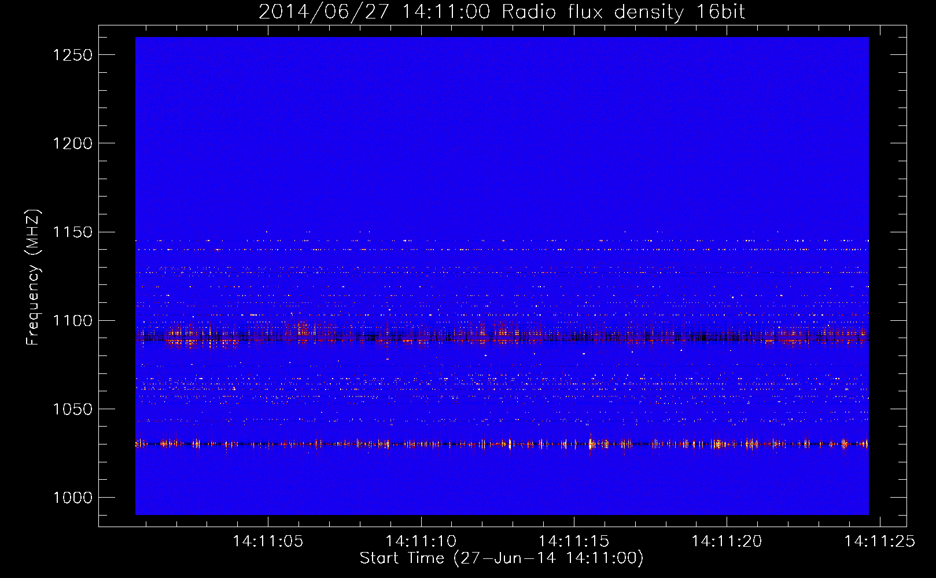Click the 14:11:25 time tick label

[879, 542]
